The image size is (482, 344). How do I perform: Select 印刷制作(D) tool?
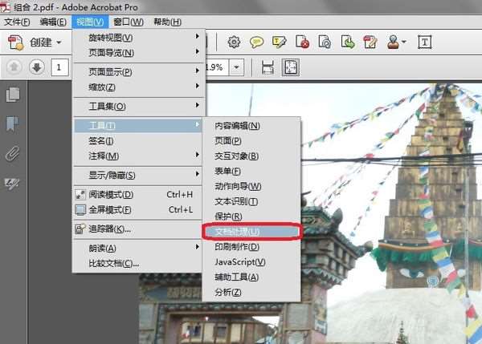[x=251, y=247]
